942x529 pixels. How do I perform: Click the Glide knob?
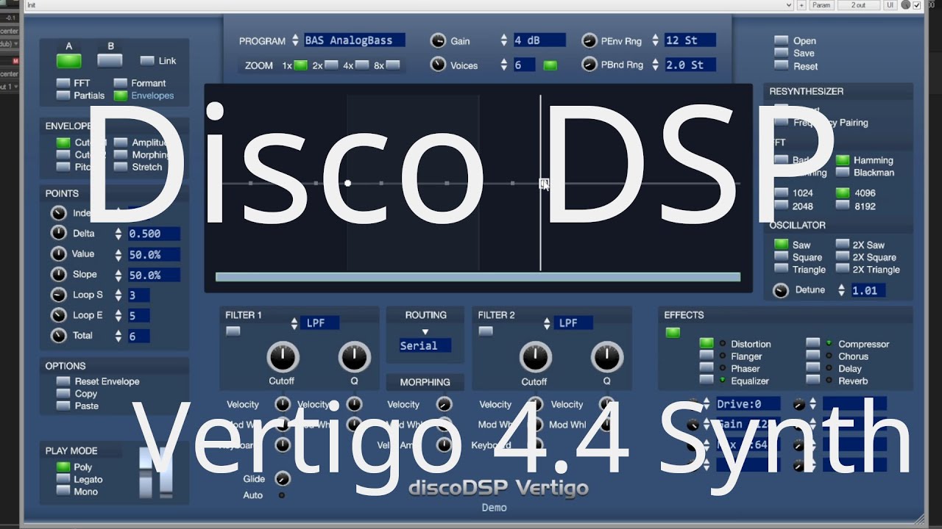pos(282,479)
